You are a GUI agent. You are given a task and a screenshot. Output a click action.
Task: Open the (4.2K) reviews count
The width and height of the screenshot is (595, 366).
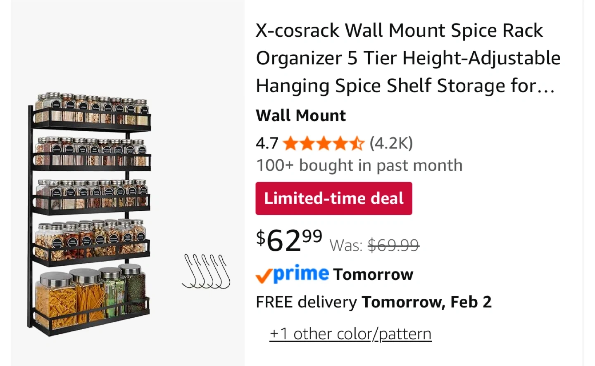[x=391, y=143]
